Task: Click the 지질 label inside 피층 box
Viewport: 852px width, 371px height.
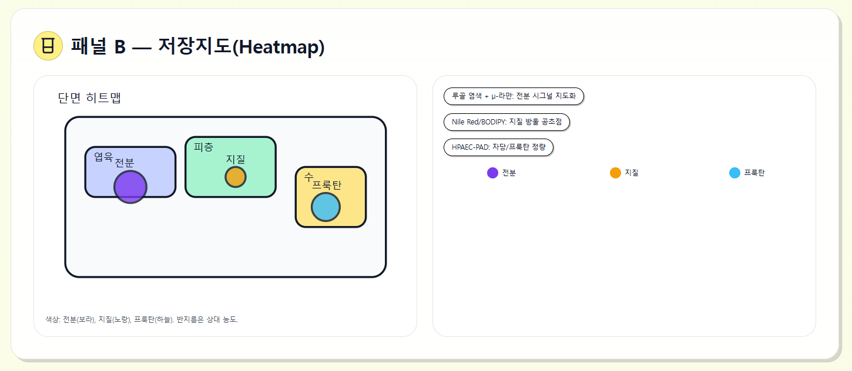Action: click(x=236, y=158)
